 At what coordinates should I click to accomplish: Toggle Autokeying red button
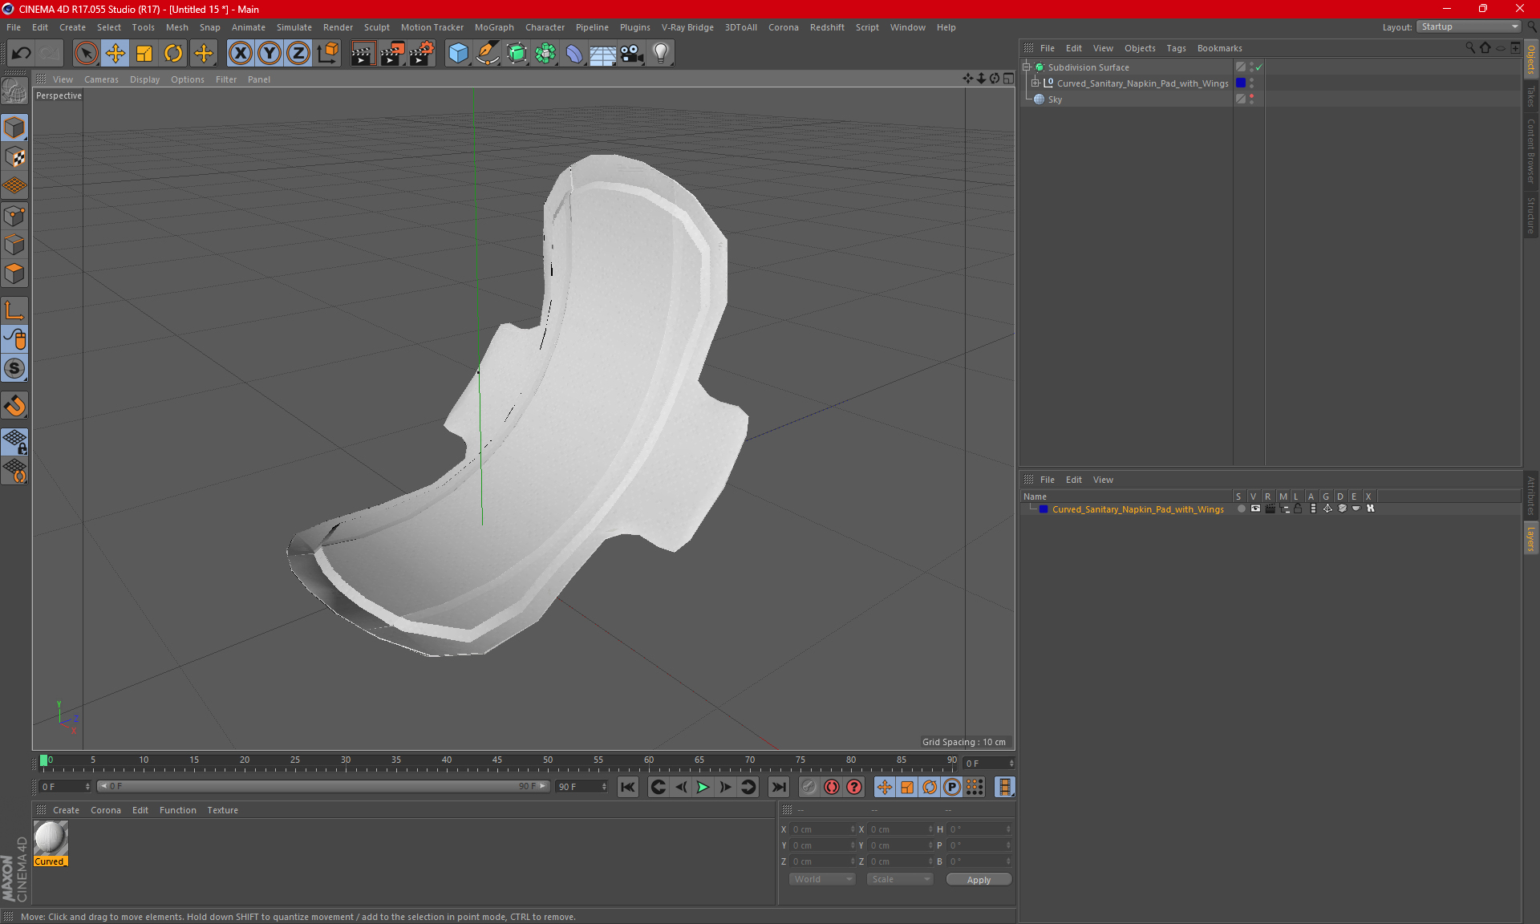[x=832, y=787]
